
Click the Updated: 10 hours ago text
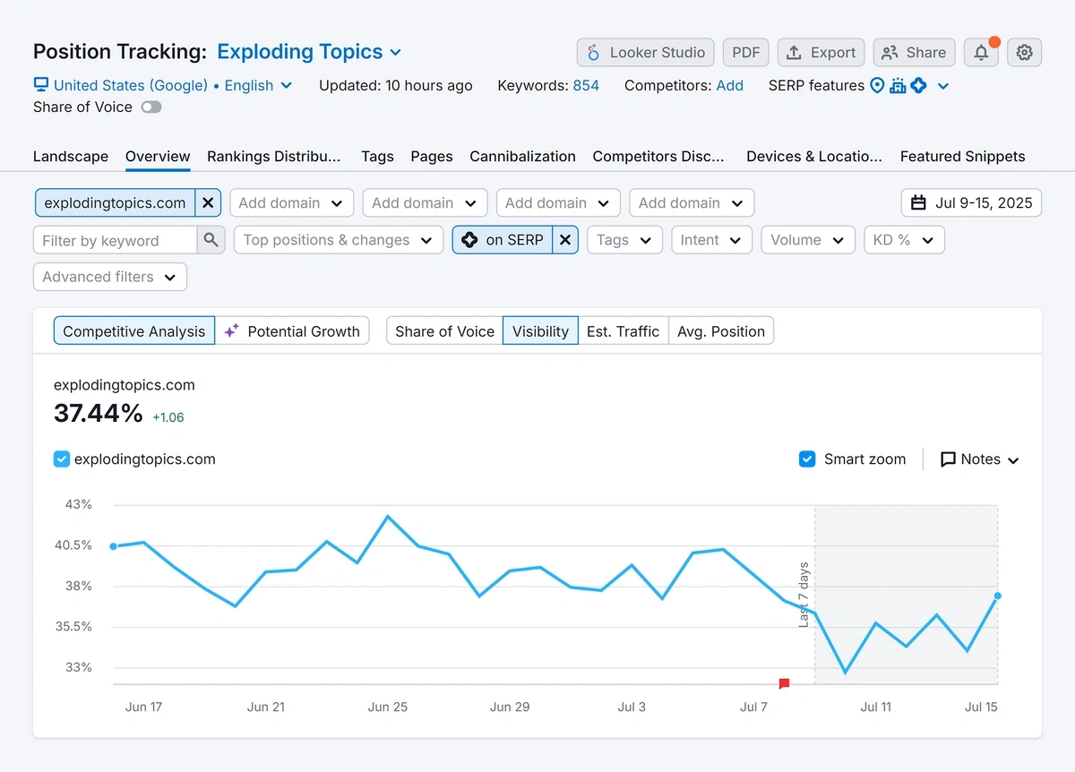click(x=395, y=85)
